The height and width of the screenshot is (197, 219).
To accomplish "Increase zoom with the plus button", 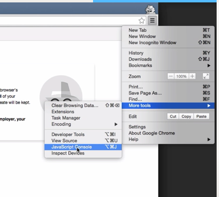I will pyautogui.click(x=192, y=76).
